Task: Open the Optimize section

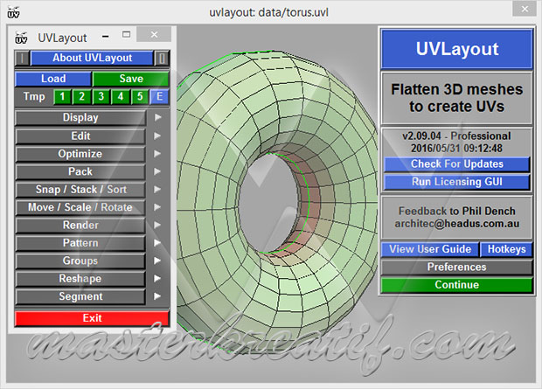Action: tap(80, 154)
